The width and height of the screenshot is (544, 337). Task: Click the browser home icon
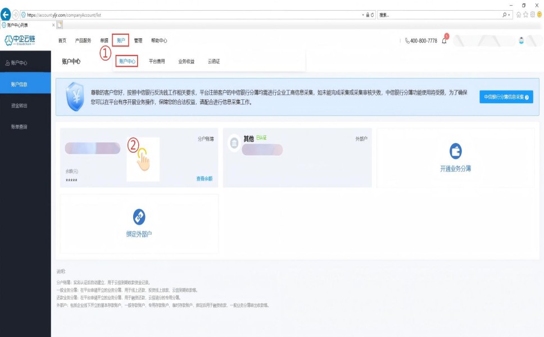pos(519,15)
